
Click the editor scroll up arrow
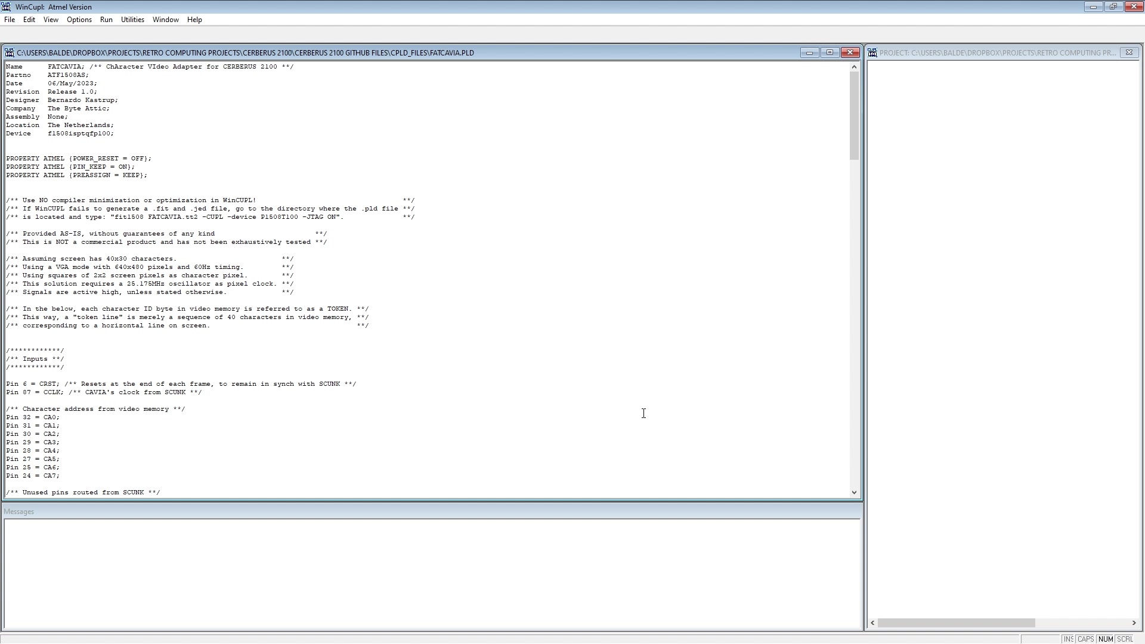click(x=854, y=67)
